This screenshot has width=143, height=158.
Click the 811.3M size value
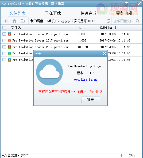click(x=83, y=47)
